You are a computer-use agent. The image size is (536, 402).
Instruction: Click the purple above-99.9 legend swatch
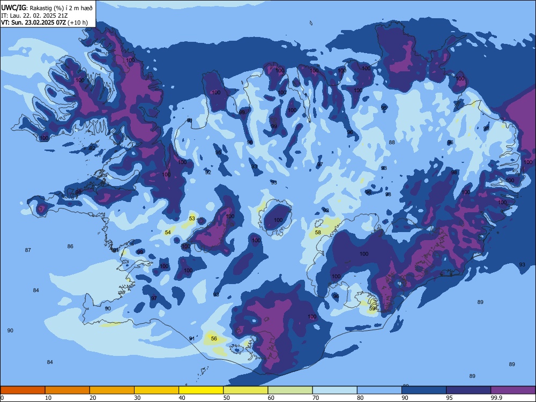pos(513,390)
